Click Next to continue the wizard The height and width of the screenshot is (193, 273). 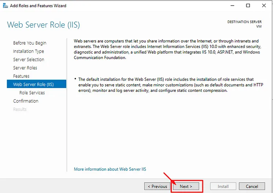click(186, 186)
